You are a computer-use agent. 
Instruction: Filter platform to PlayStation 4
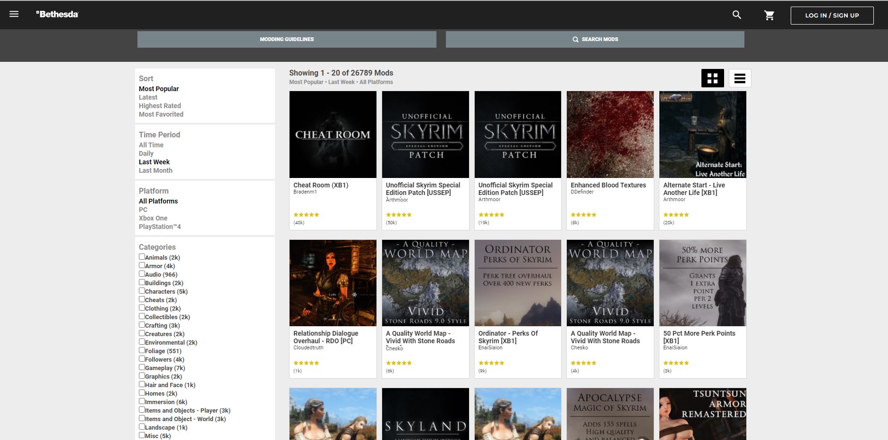coord(160,227)
